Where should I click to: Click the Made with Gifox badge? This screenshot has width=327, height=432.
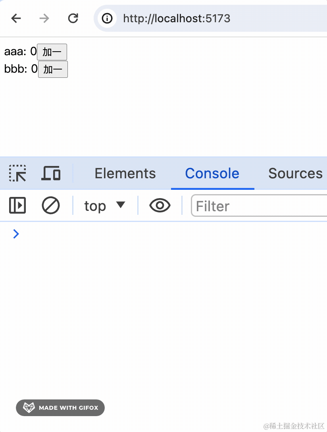coord(60,408)
